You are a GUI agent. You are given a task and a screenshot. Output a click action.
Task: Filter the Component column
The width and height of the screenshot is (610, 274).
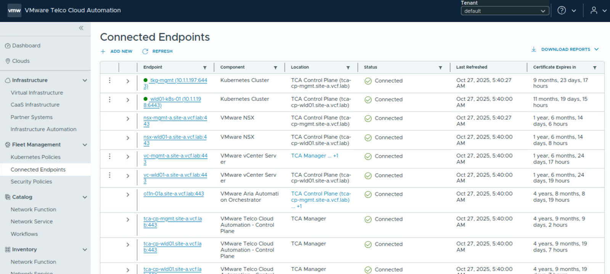pyautogui.click(x=275, y=67)
